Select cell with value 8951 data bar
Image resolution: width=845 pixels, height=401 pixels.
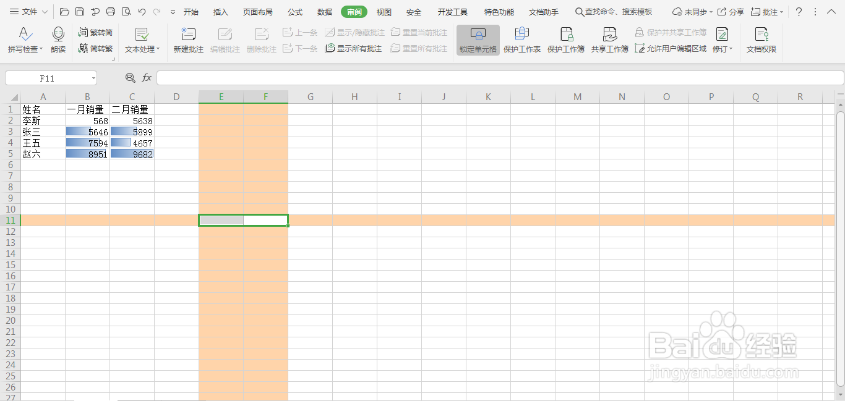click(87, 154)
